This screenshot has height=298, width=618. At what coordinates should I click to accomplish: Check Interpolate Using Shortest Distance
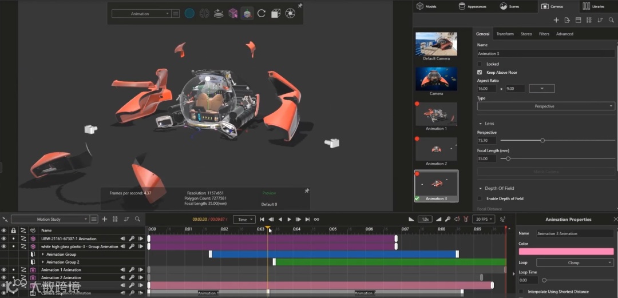[x=521, y=292]
